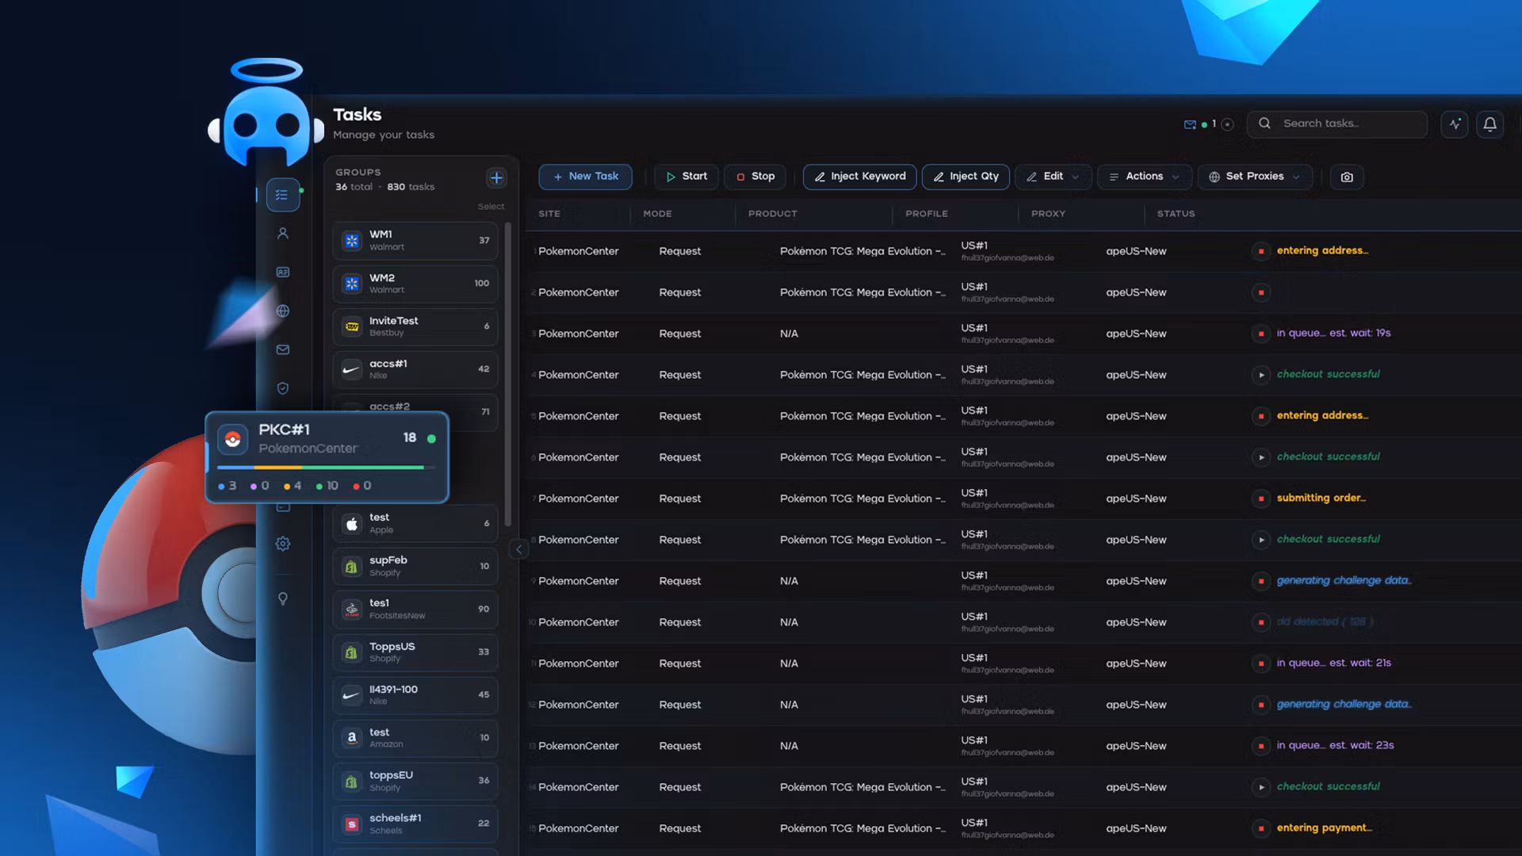The width and height of the screenshot is (1522, 856).
Task: Sort by the PROFILE column header
Action: 926,214
